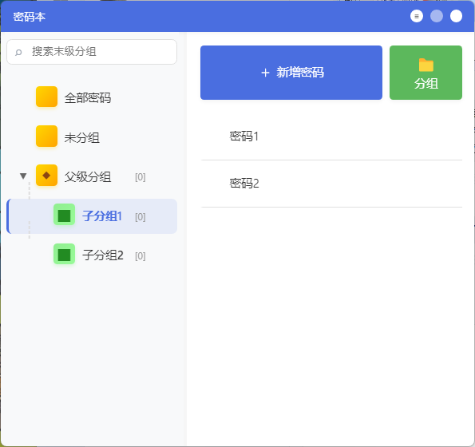The height and width of the screenshot is (447, 475).
Task: Click the white close circle in title bar
Action: pos(456,16)
